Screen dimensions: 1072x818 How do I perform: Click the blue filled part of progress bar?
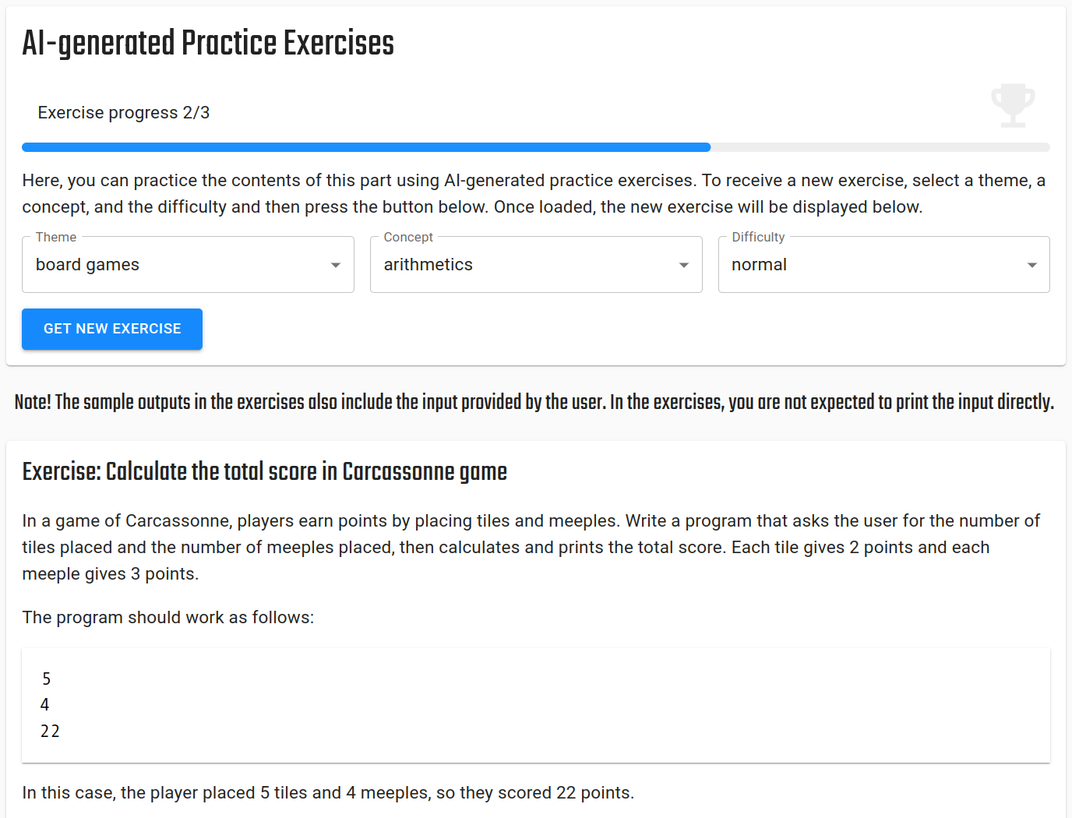pyautogui.click(x=366, y=147)
